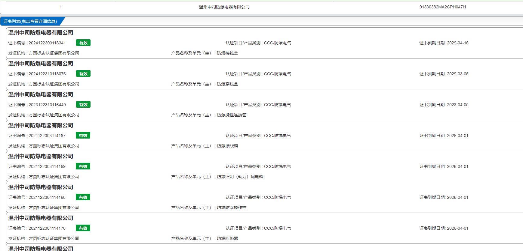Open certificate 2024122313118076 details
This screenshot has width=523, height=251.
click(47, 74)
